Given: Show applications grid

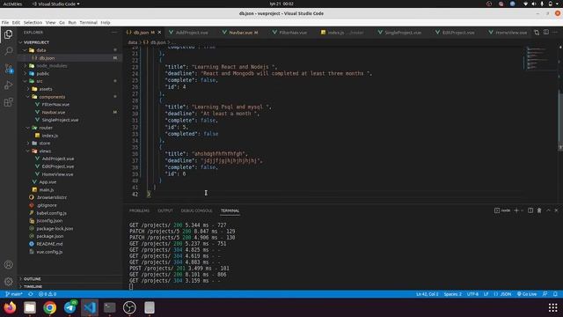Looking at the screenshot, I should [553, 307].
